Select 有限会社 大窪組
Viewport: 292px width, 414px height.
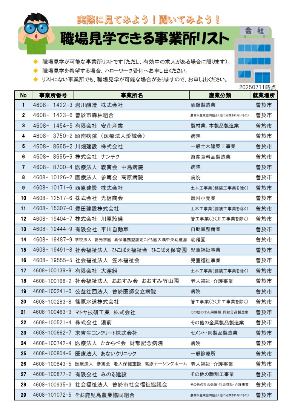[96, 270]
